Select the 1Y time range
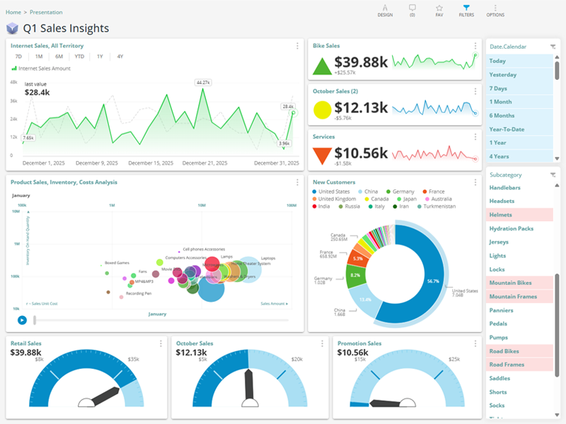The image size is (566, 424). point(100,57)
